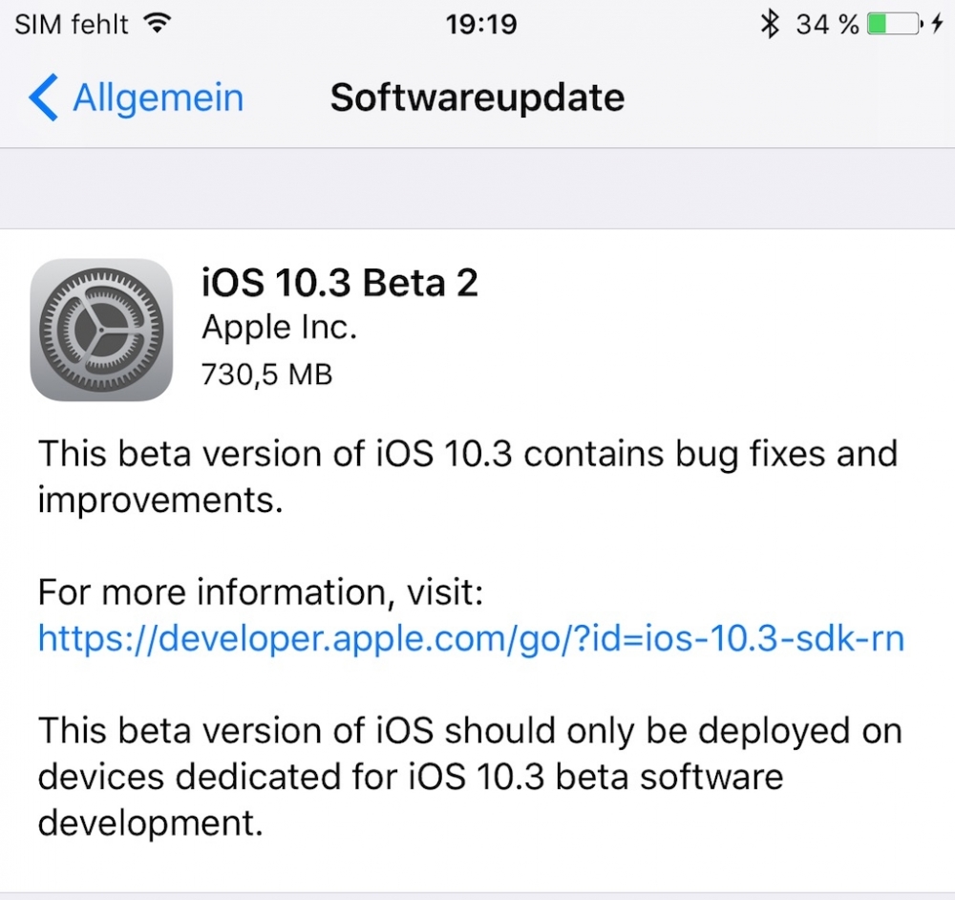
Task: Tap the Bluetooth status icon
Action: [770, 25]
